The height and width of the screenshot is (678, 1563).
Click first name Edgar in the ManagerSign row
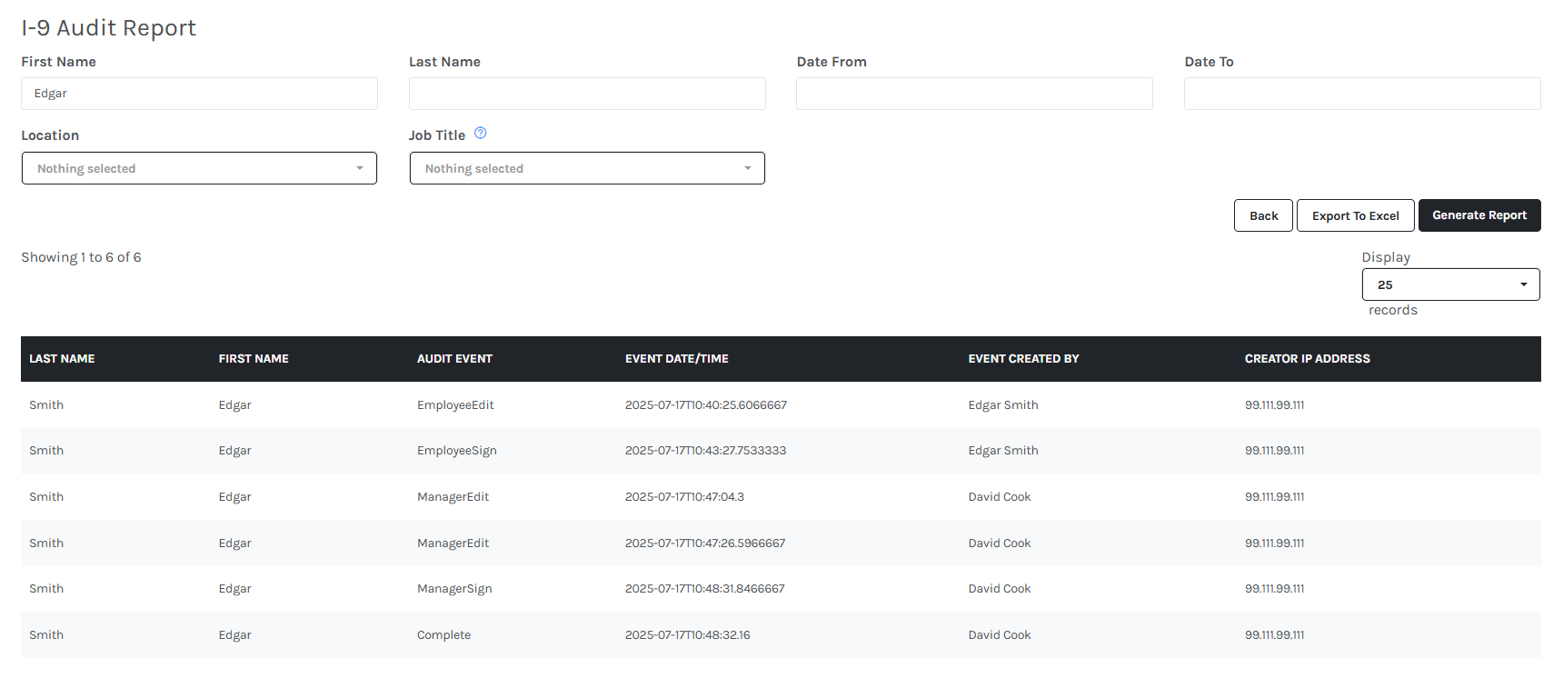(234, 589)
